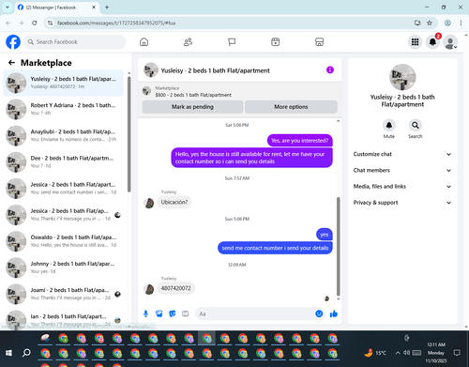Click the address bar URL
The width and height of the screenshot is (469, 367).
point(116,23)
